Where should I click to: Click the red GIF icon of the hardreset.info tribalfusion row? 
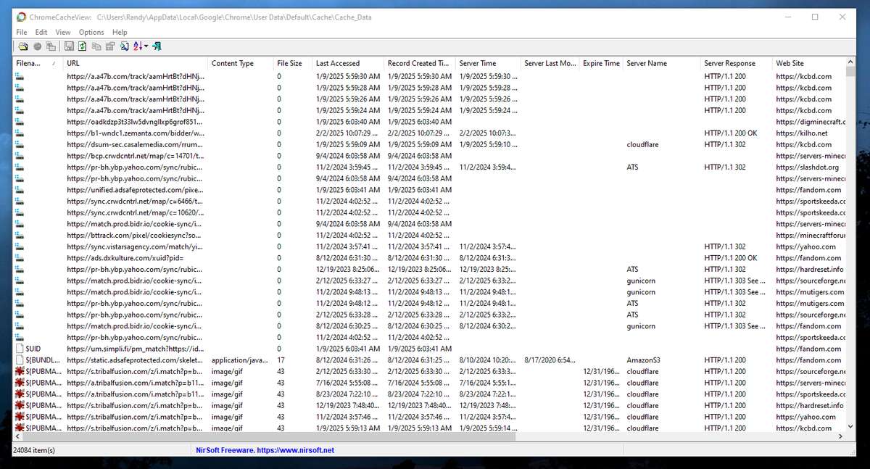(x=20, y=405)
